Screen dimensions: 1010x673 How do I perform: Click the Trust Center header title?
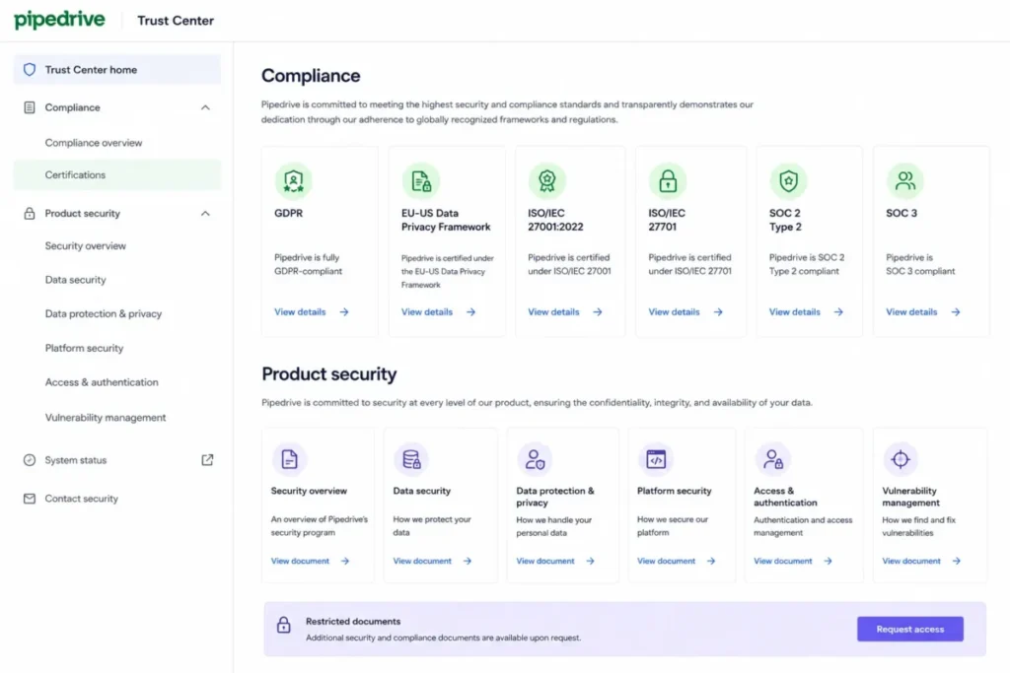[176, 21]
